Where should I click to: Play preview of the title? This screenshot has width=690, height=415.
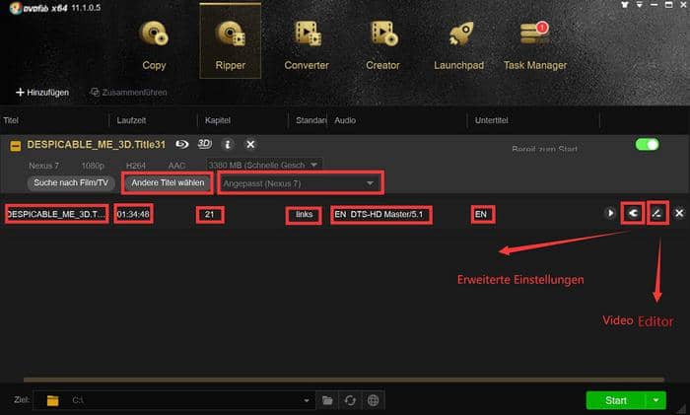tap(610, 214)
